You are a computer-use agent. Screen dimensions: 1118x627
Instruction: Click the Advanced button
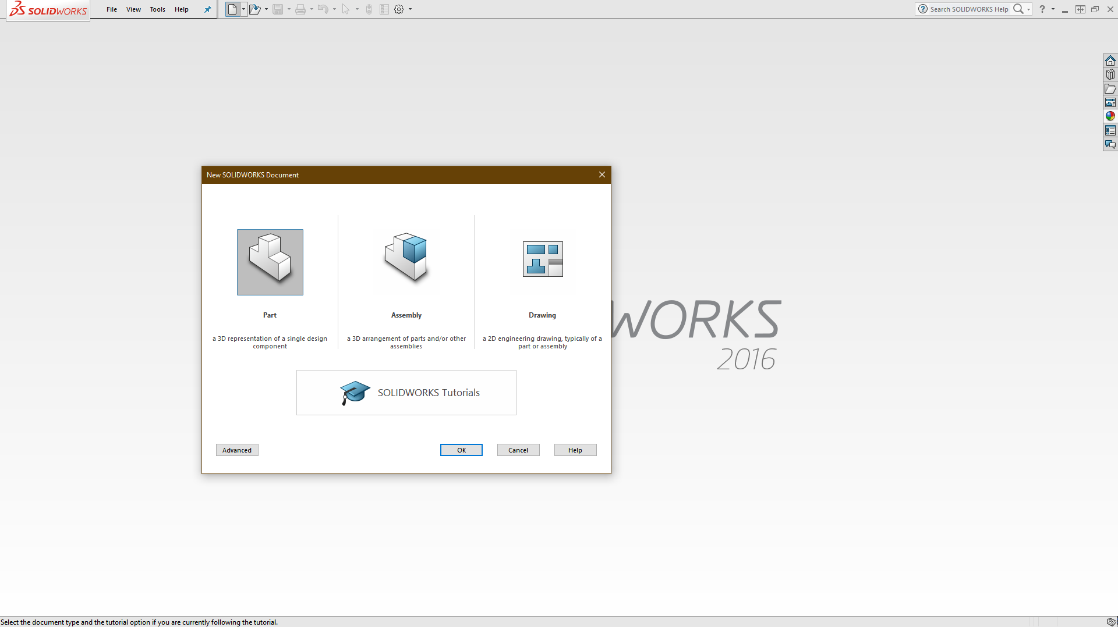point(237,450)
